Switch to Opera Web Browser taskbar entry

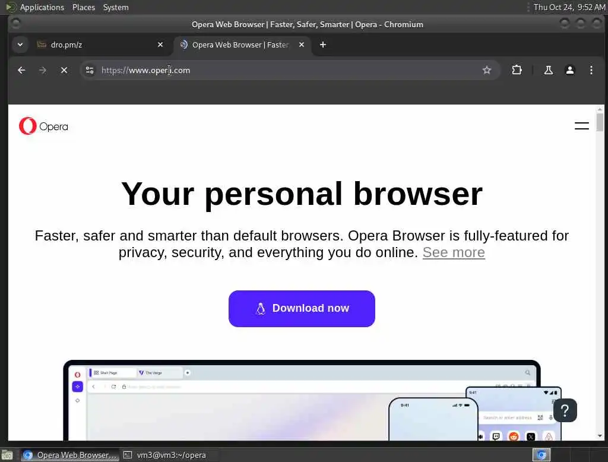70,455
